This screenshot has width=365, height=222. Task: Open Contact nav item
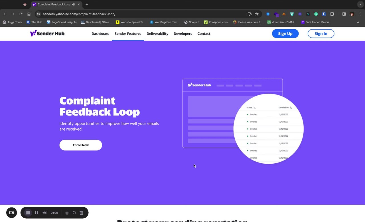pos(204,34)
